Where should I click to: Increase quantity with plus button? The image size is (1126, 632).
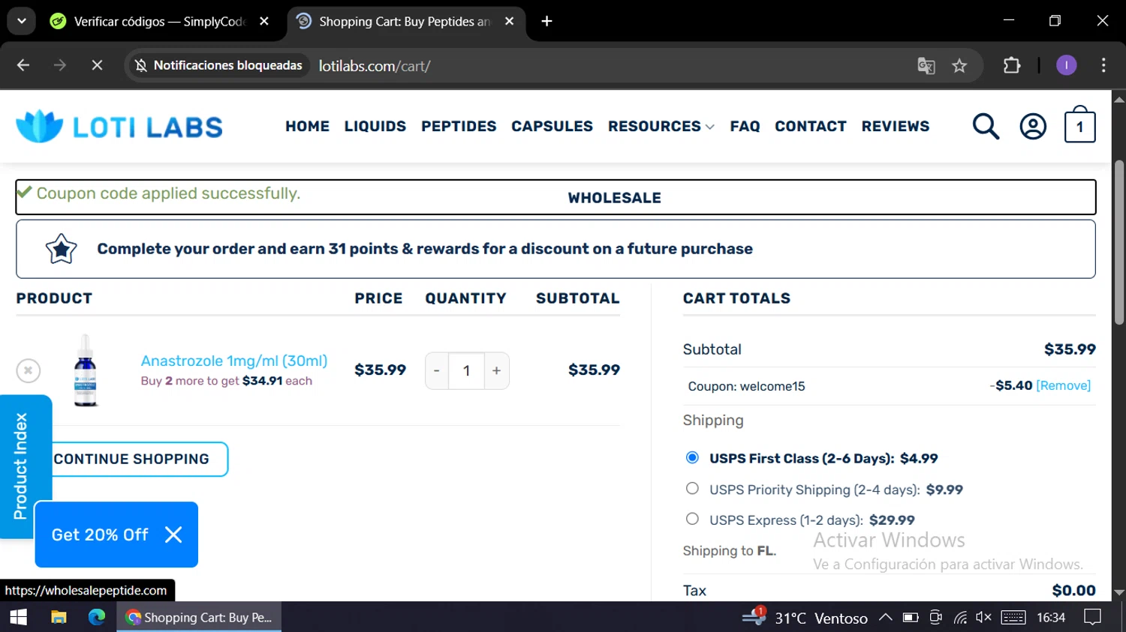(x=496, y=370)
